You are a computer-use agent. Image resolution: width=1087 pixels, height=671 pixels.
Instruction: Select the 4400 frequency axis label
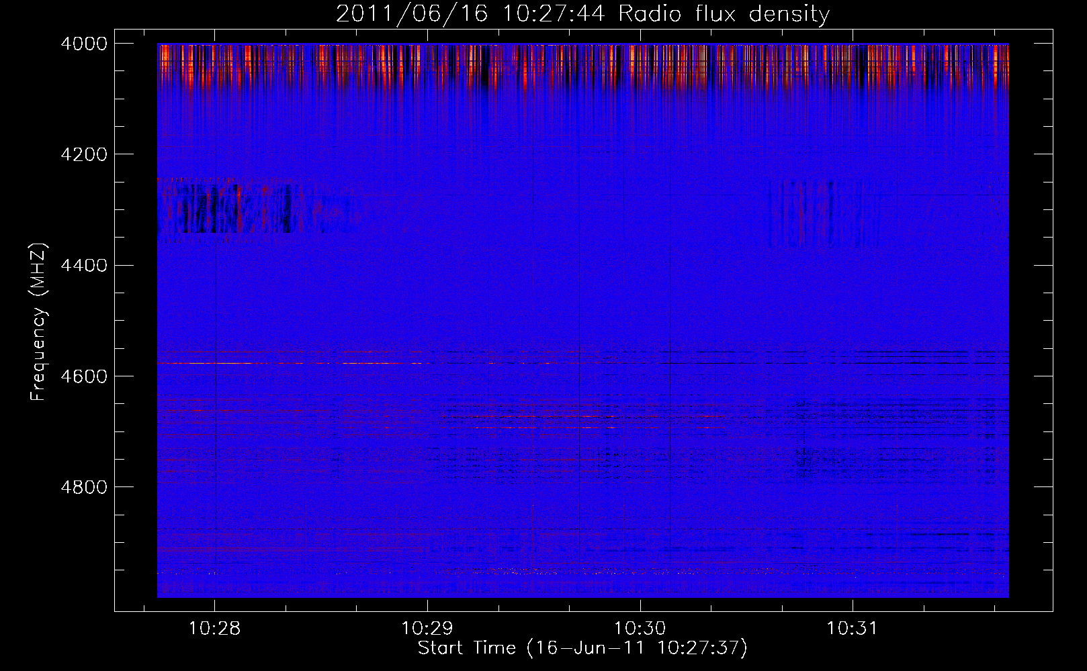point(84,265)
